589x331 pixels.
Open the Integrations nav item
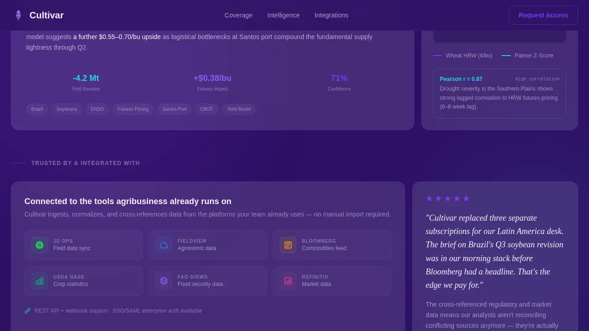click(331, 15)
